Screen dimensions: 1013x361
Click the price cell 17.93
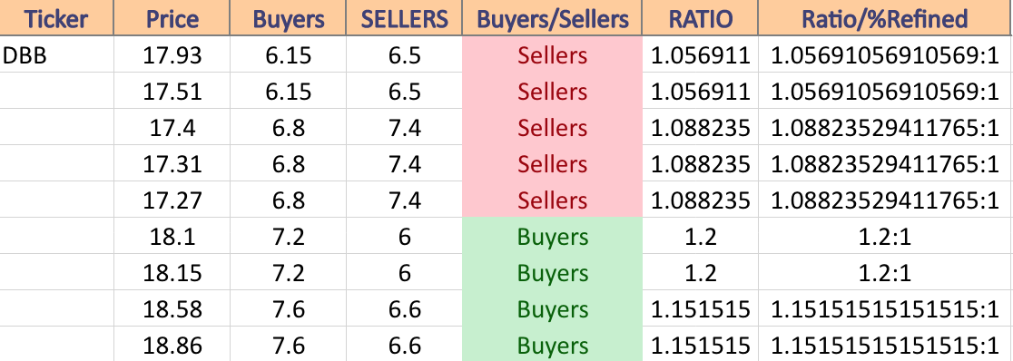click(172, 55)
